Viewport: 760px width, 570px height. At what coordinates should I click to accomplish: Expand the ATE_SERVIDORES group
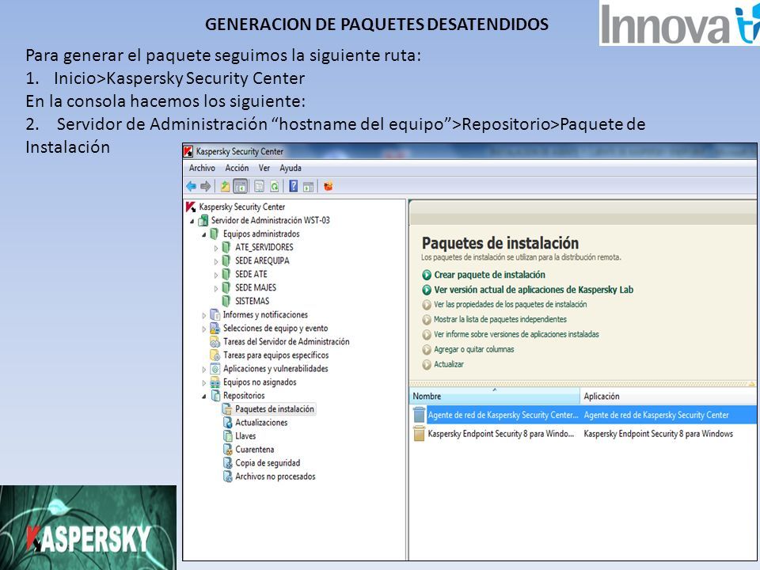[x=216, y=248]
